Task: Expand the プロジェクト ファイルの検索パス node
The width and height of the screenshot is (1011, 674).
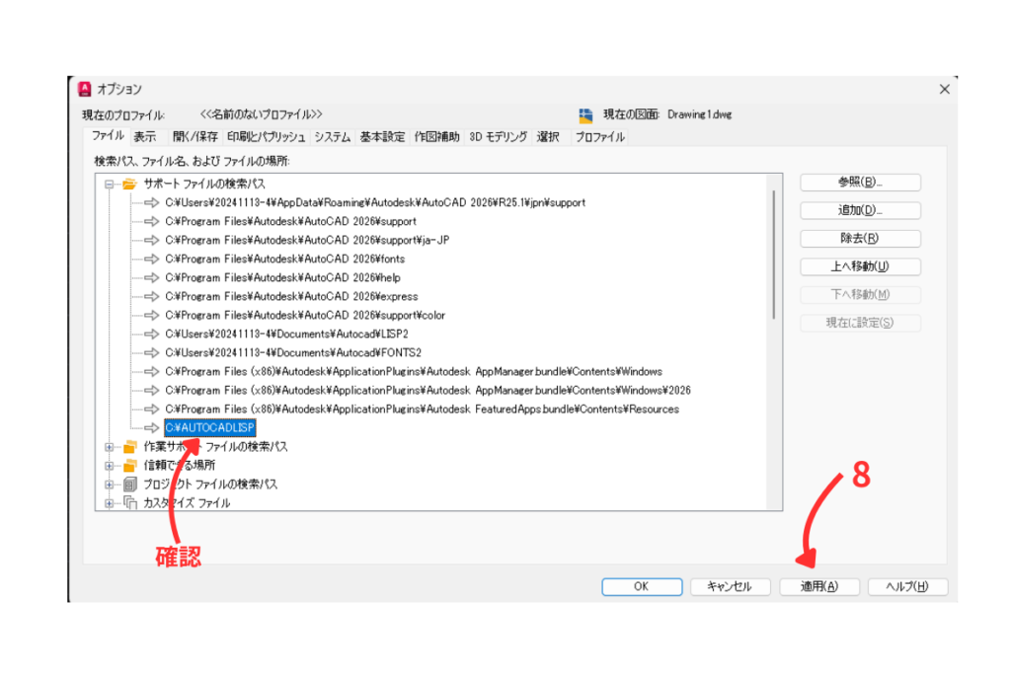Action: tap(110, 485)
